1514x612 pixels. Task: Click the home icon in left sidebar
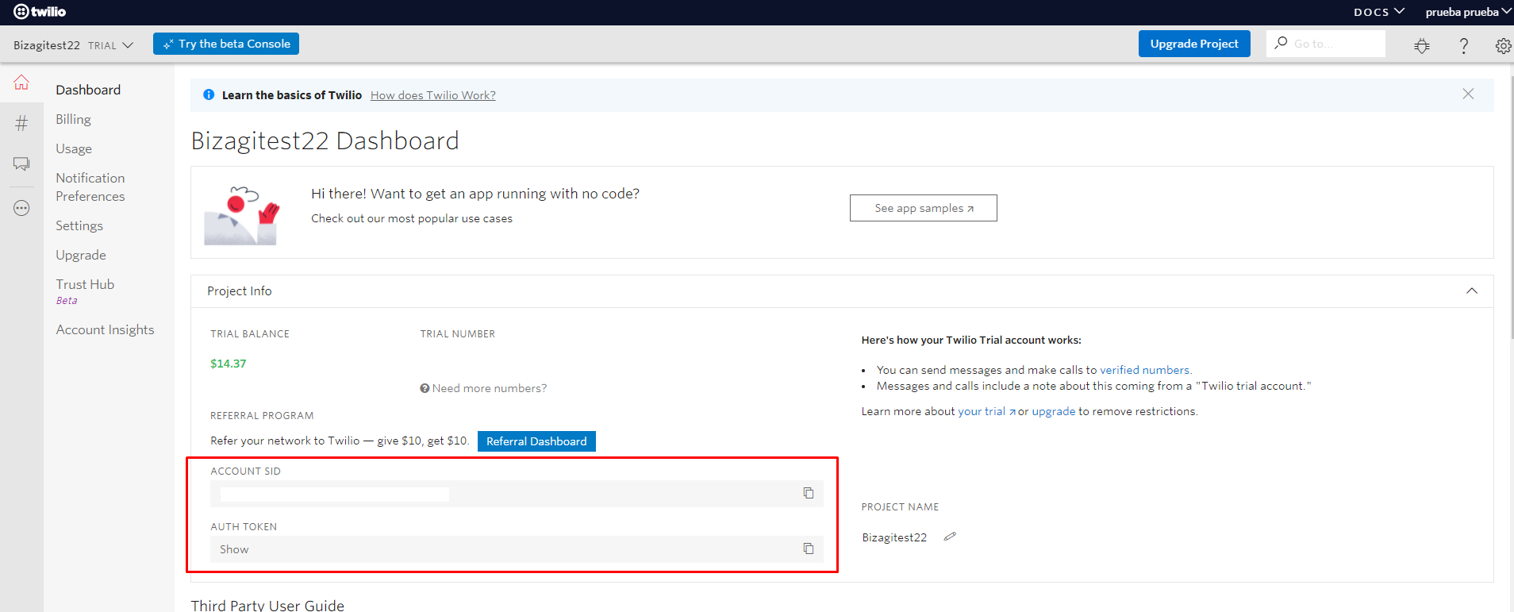pos(21,83)
